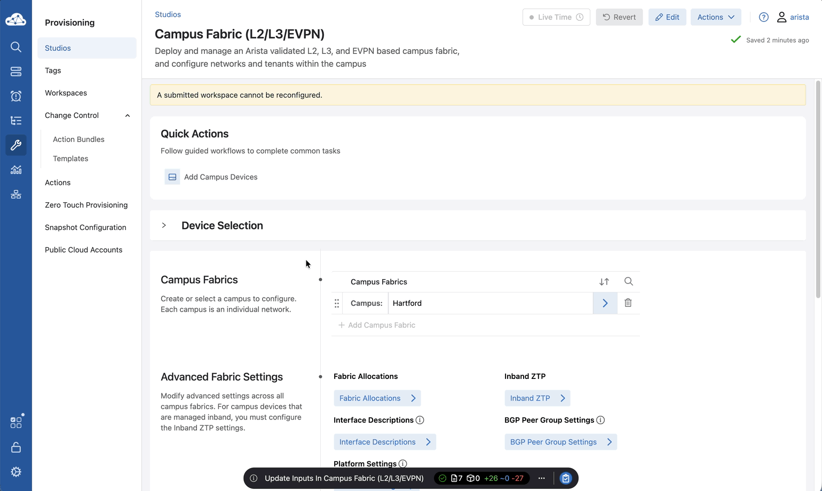Click the Edit button
822x491 pixels.
tap(667, 17)
